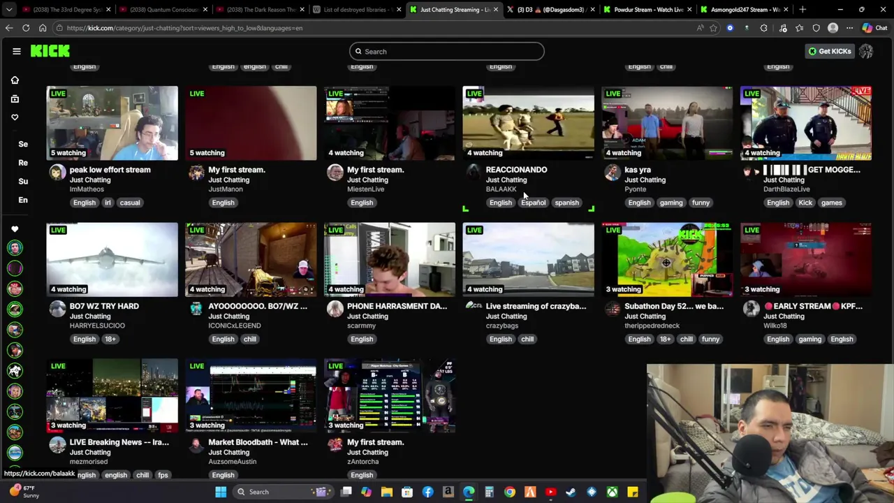Open the scarmmy channel avatar
894x503 pixels.
pos(335,308)
